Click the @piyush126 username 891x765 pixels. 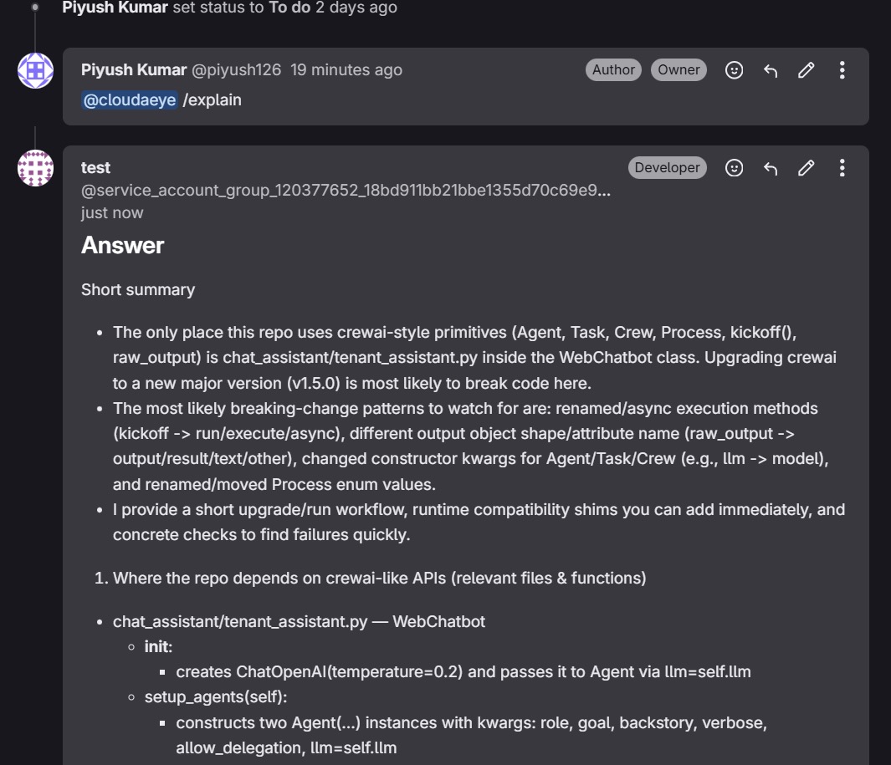click(x=237, y=70)
